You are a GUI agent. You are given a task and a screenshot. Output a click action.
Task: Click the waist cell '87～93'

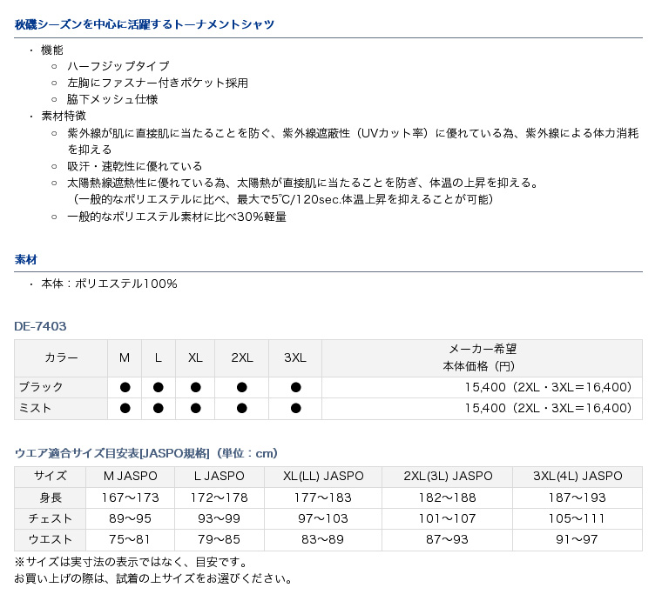448,540
